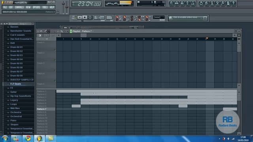Click the first browser header icon

2,24
